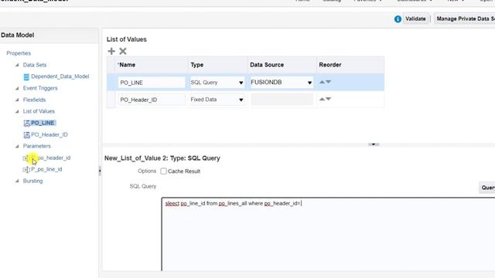495x278 pixels.
Task: Open Properties in the Data Model tree
Action: [x=19, y=53]
